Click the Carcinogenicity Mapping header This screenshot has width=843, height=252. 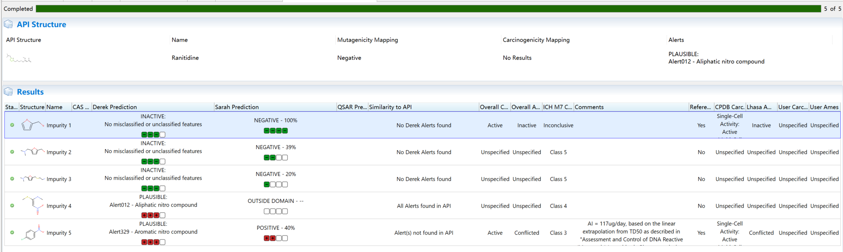pos(536,40)
